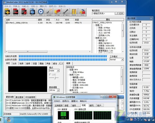This screenshot has height=123, width=155.
Task: Open the 任务 (J) menu
Action: pos(34,7)
